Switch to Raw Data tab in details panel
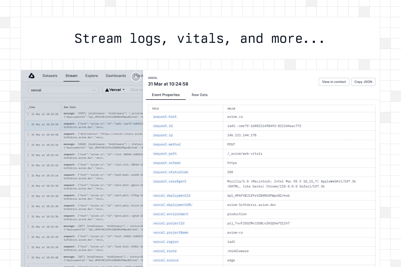Screen dimensions: 401x267 (x=199, y=95)
